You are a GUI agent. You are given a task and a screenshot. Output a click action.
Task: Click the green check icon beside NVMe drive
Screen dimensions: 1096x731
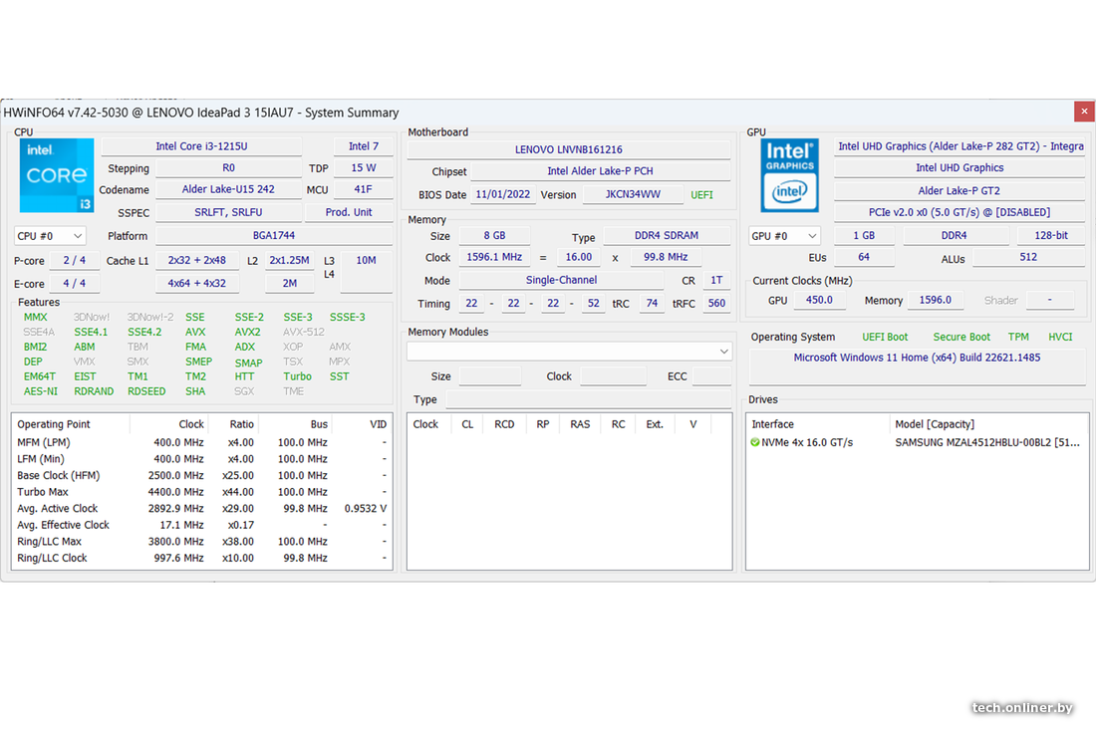(x=755, y=442)
